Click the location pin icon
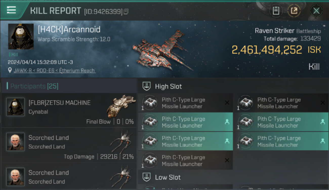 [10, 70]
